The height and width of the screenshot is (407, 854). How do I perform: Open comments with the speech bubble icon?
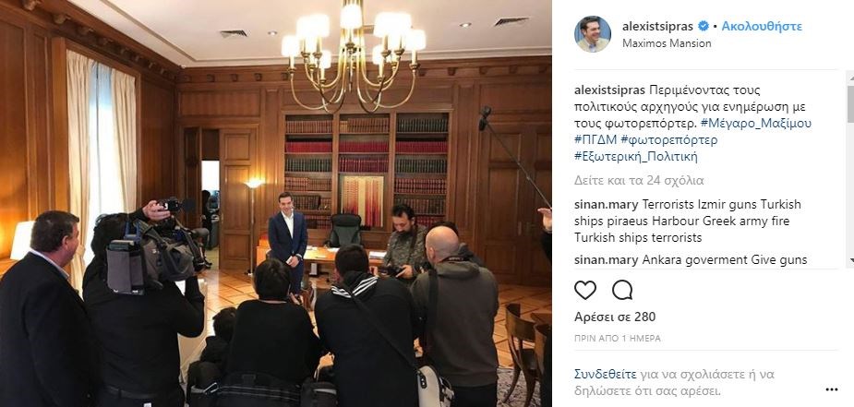click(622, 290)
